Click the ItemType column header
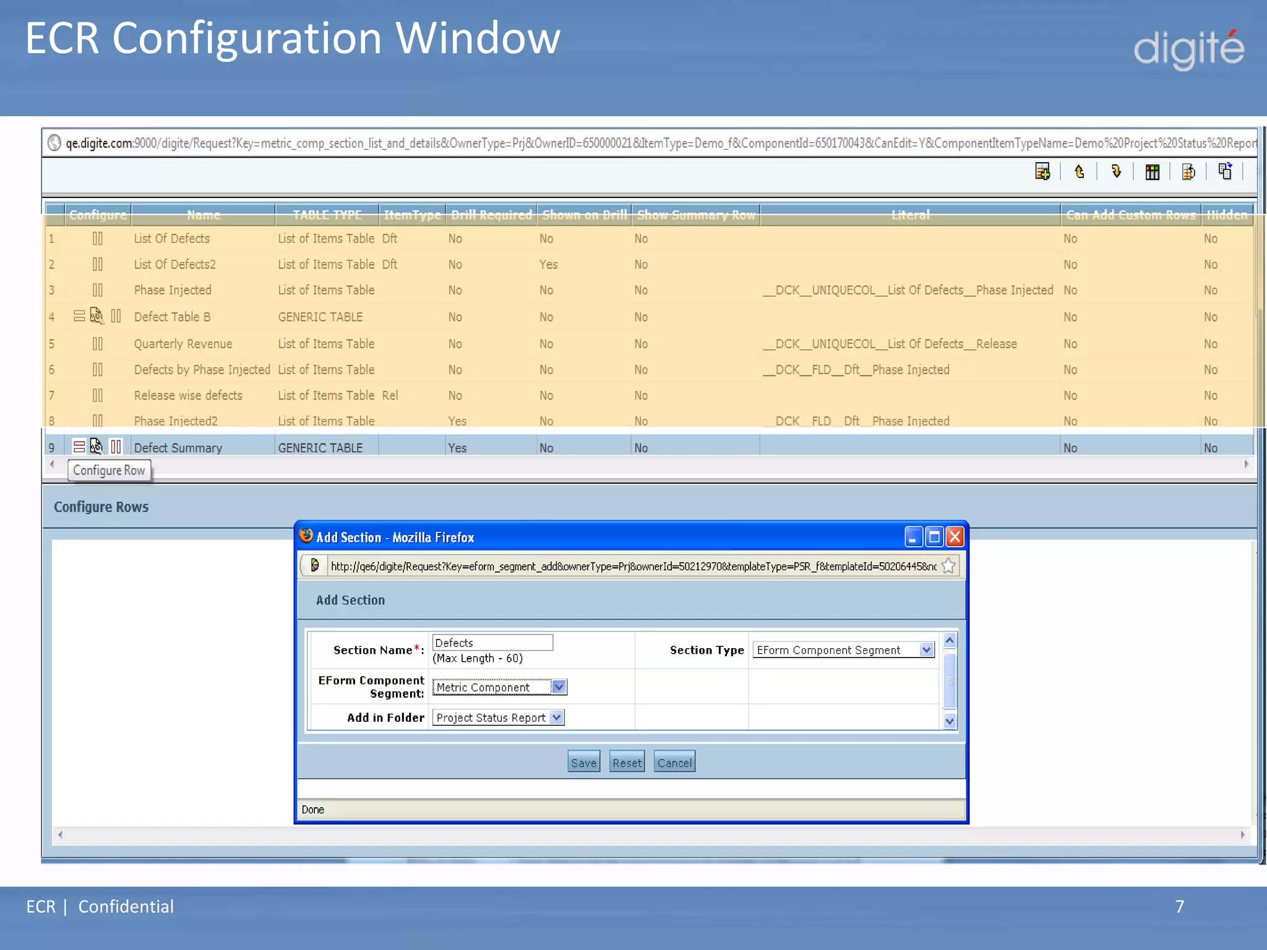The image size is (1267, 950). point(412,215)
